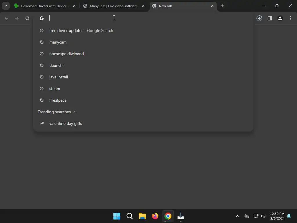Click the Google search engine icon
The height and width of the screenshot is (223, 297).
(42, 18)
